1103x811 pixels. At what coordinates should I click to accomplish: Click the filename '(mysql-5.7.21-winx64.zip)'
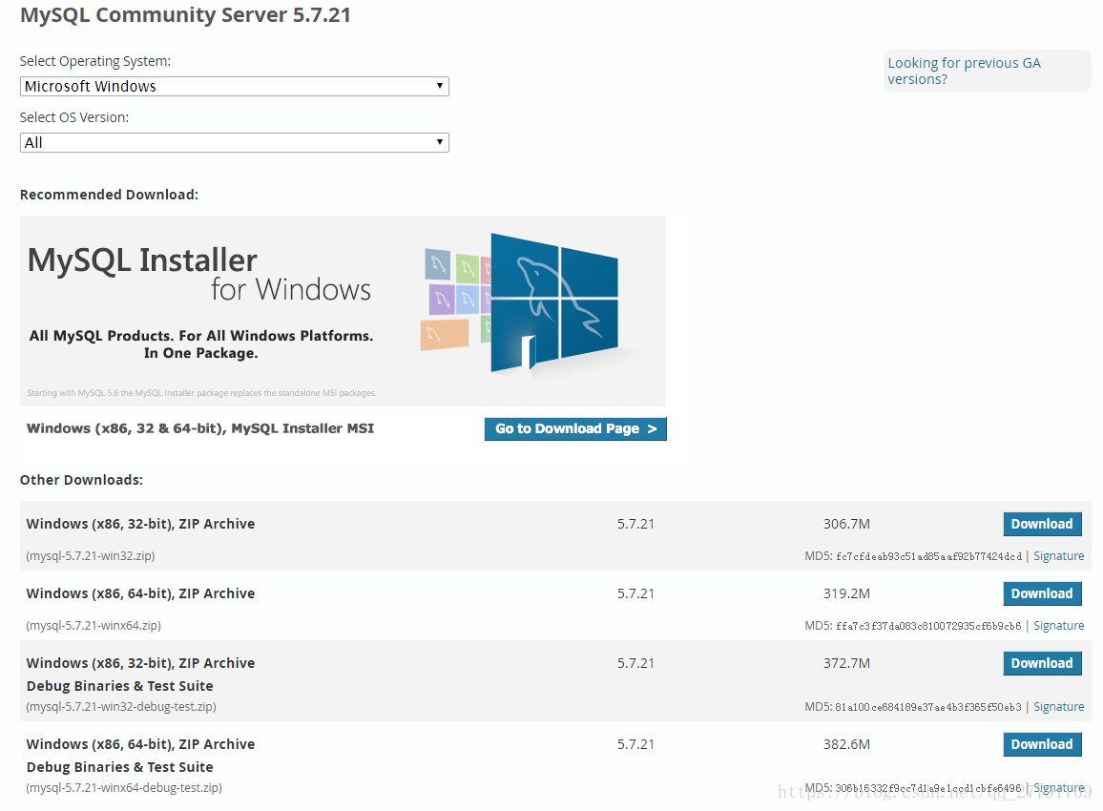(x=94, y=625)
